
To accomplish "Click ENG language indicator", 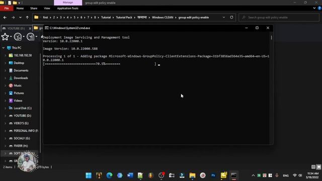I will [286, 175].
